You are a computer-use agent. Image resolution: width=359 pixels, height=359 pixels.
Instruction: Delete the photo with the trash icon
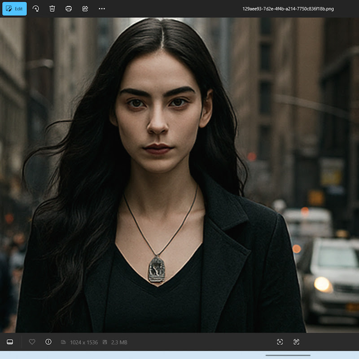click(x=52, y=9)
